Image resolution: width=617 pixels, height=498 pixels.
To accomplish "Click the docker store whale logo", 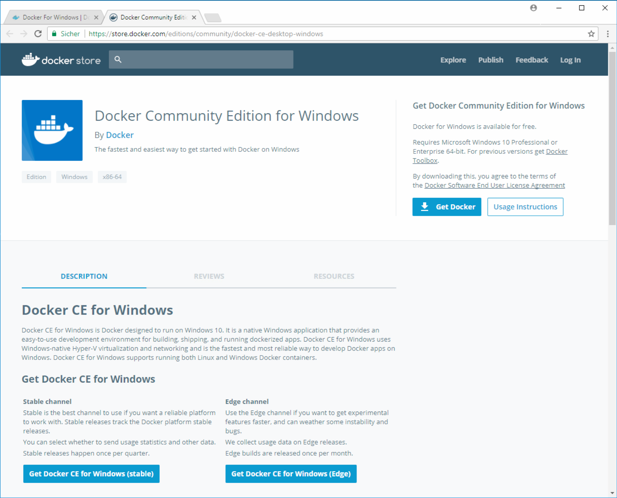I will pos(61,60).
